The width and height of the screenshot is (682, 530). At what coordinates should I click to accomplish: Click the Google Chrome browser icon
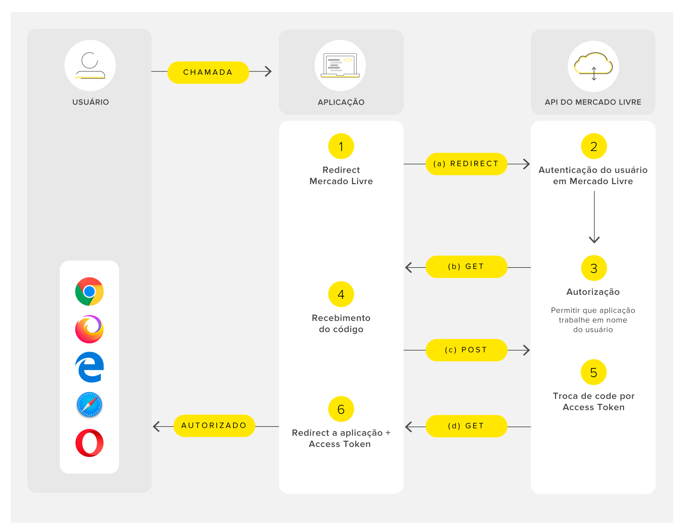point(89,291)
